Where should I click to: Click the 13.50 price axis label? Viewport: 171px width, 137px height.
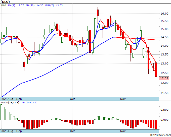point(164,54)
